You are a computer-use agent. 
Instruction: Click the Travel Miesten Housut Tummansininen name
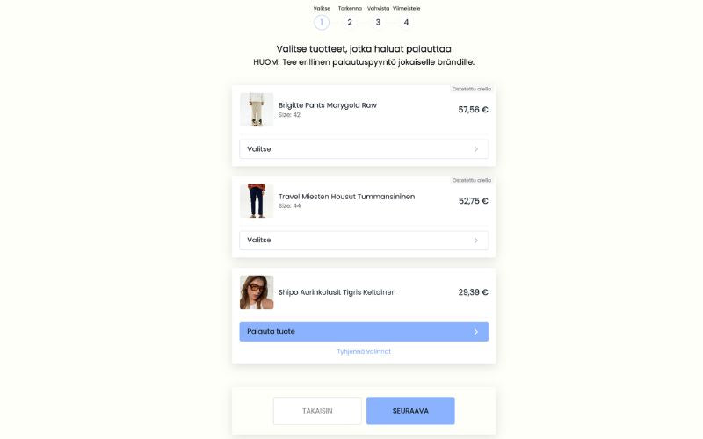pos(346,197)
